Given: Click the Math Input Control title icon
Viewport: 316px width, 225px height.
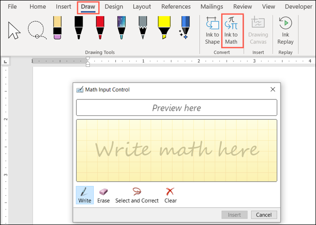Looking at the screenshot, I should 80,90.
